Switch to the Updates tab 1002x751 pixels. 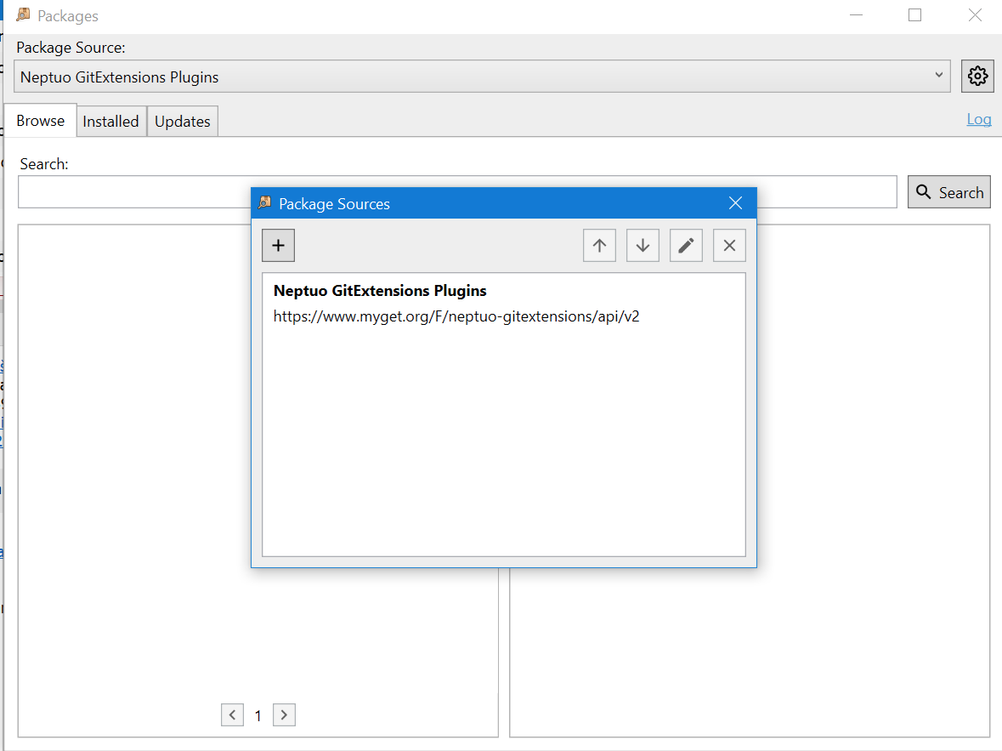[182, 121]
